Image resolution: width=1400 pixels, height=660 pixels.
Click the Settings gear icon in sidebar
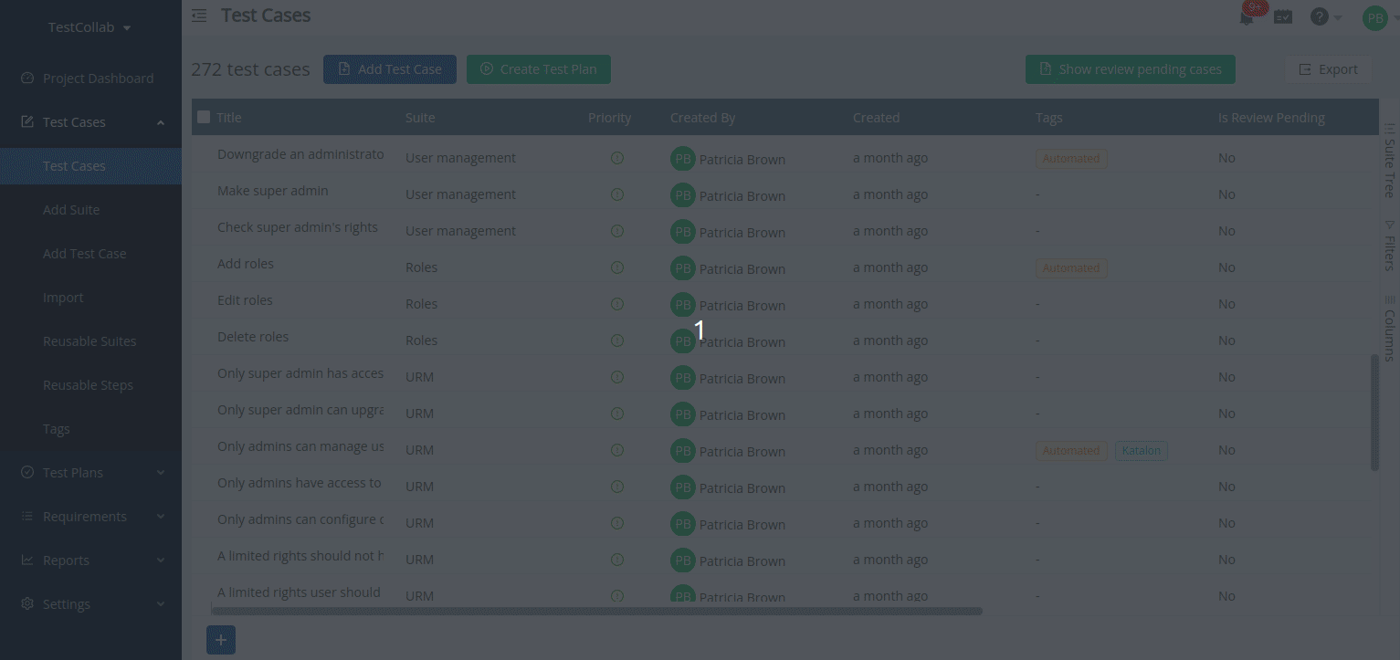point(27,604)
